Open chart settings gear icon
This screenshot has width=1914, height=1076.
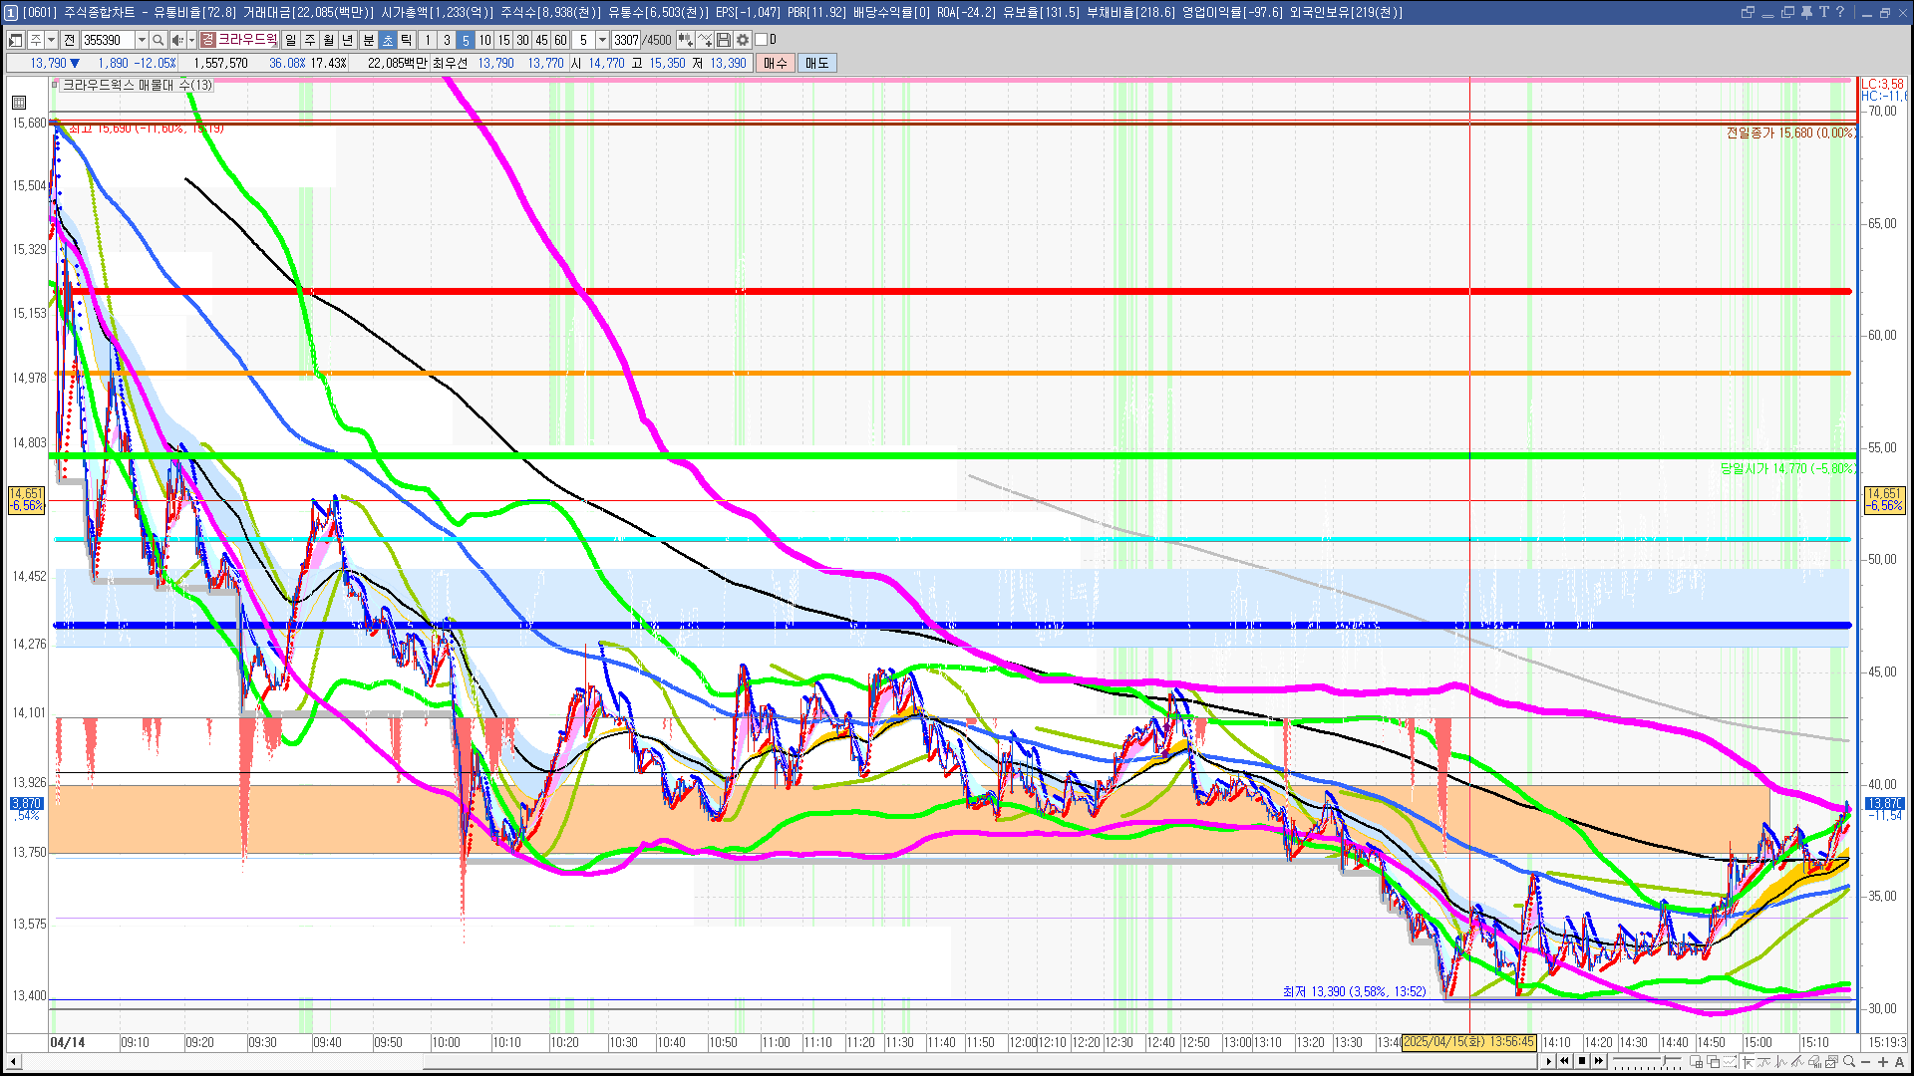point(743,40)
